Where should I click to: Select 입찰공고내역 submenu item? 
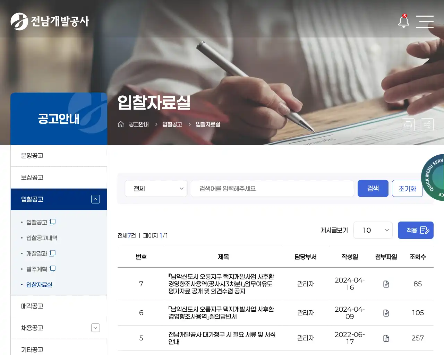[x=42, y=238]
